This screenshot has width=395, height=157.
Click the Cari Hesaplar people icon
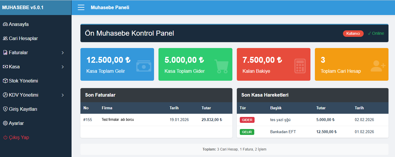[x=5, y=39]
